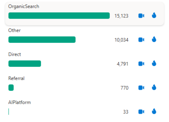Open recordings for Direct channel
The width and height of the screenshot is (169, 122).
tap(141, 64)
